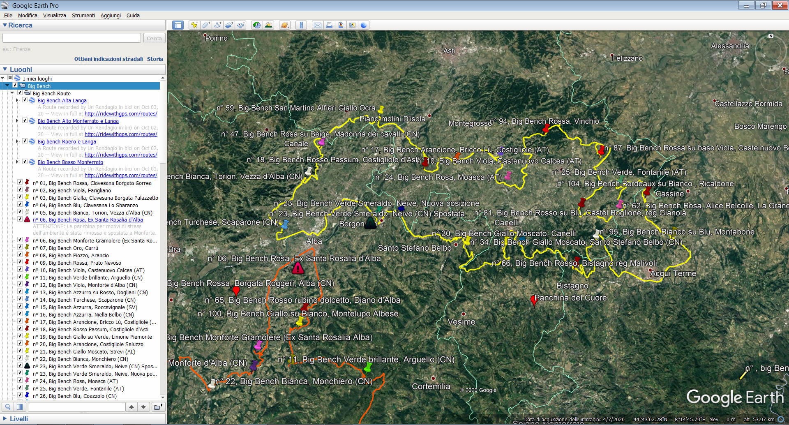Open ridewithgps link under Big Bench Alta Langa
Viewport: 789px width, 425px height.
tap(121, 114)
